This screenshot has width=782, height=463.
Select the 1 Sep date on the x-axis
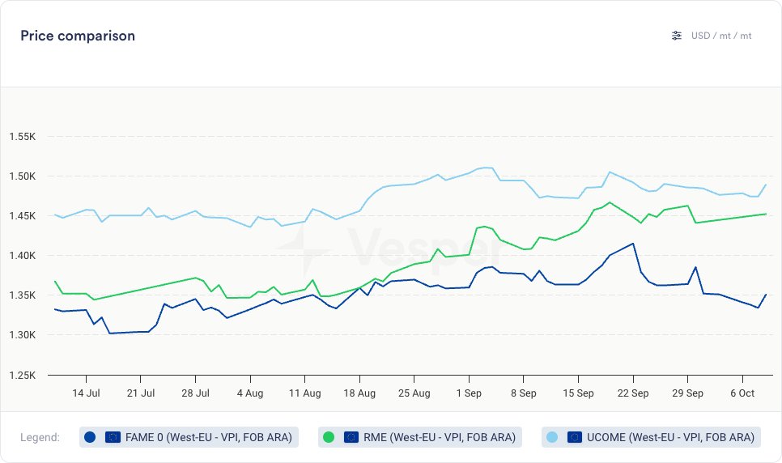(x=468, y=393)
